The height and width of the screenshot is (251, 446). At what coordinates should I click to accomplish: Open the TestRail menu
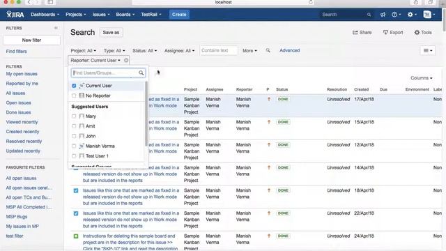point(151,15)
